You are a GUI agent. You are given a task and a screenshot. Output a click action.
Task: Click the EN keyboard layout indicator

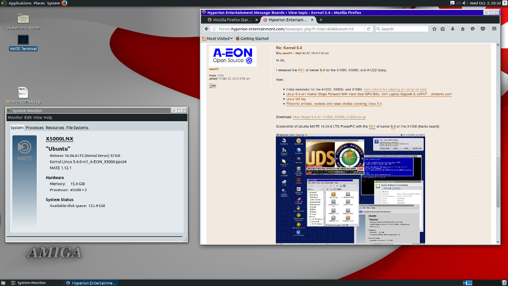(458, 3)
